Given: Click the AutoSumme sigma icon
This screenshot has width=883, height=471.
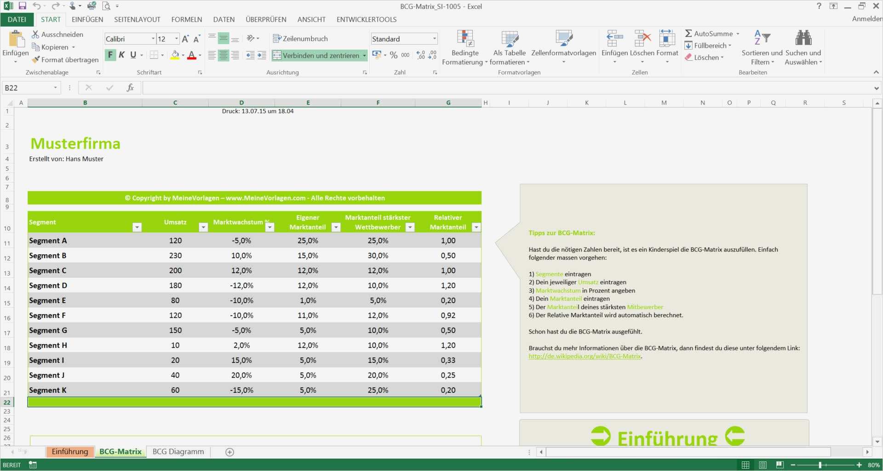Looking at the screenshot, I should 688,34.
